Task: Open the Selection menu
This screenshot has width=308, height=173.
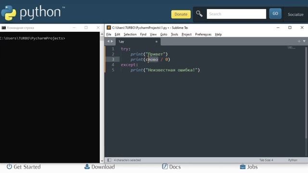Action: (x=130, y=34)
